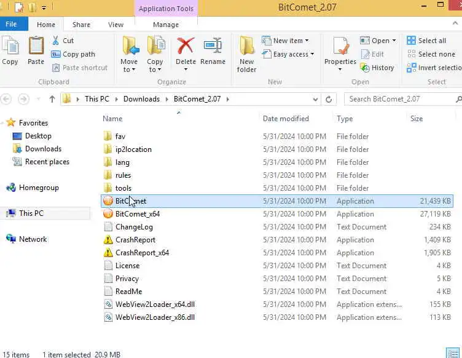Select the ChangeLog text document
The width and height of the screenshot is (462, 358).
(x=134, y=227)
